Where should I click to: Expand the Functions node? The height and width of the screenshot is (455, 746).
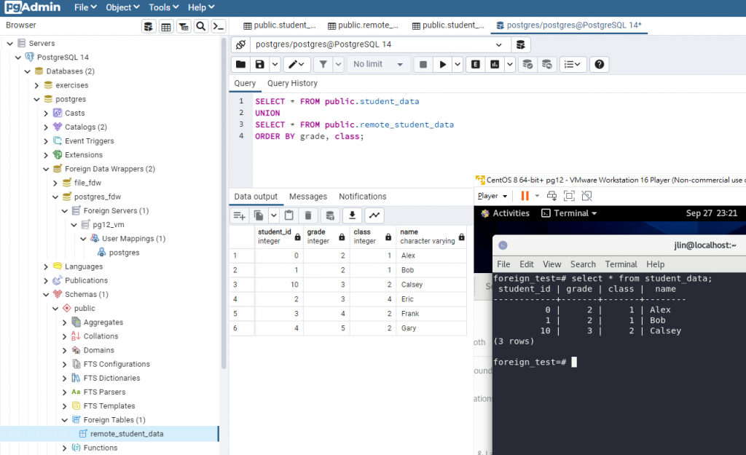(x=65, y=448)
